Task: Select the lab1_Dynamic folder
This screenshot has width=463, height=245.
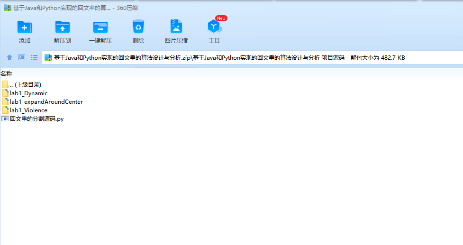Action: click(25, 93)
